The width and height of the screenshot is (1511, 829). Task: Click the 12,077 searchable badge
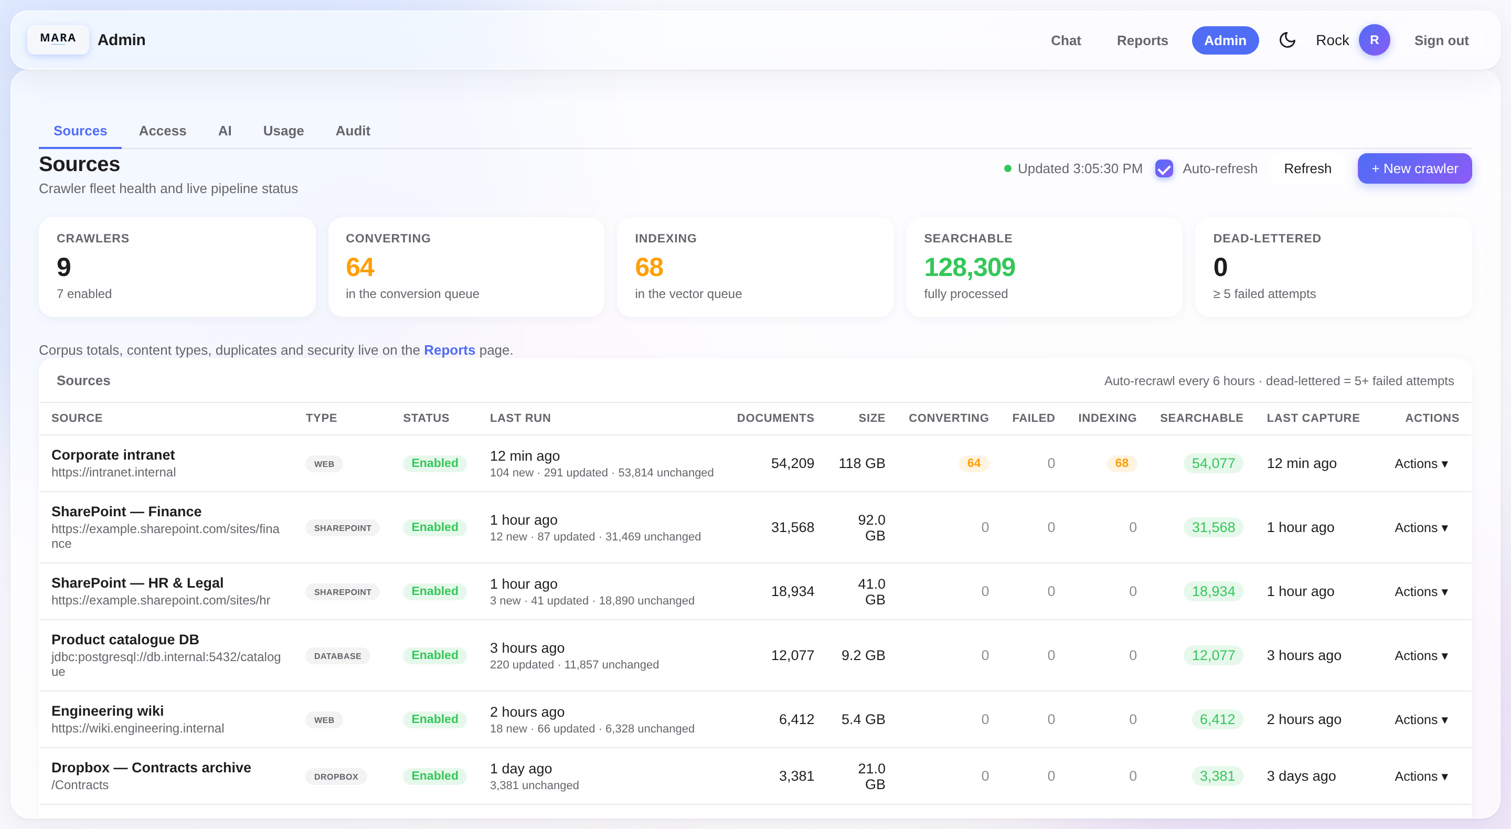[x=1213, y=655]
